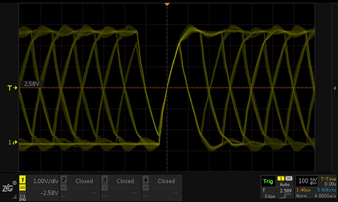
Task: Click the trigger source channel 1 badge
Action: point(281,178)
